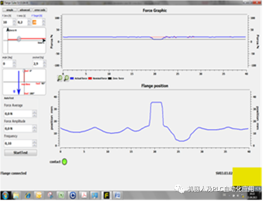Click the Force Graphic plot area

(155, 41)
